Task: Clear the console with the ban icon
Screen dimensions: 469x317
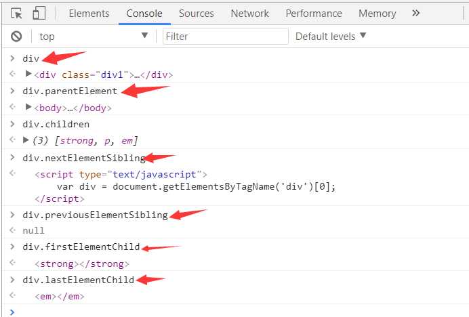Action: click(x=16, y=37)
